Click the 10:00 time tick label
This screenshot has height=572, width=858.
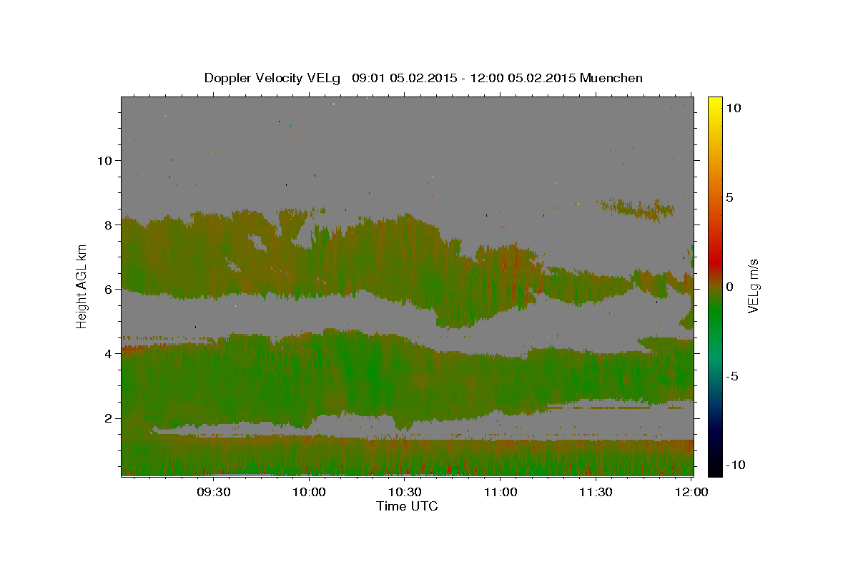(309, 492)
